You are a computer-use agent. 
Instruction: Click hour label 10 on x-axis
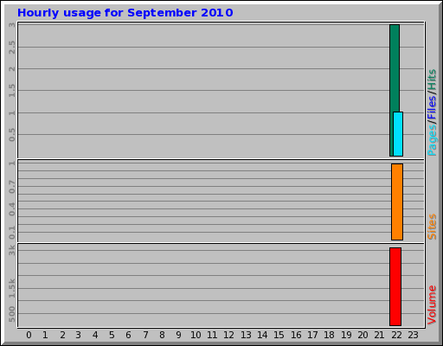196,335
